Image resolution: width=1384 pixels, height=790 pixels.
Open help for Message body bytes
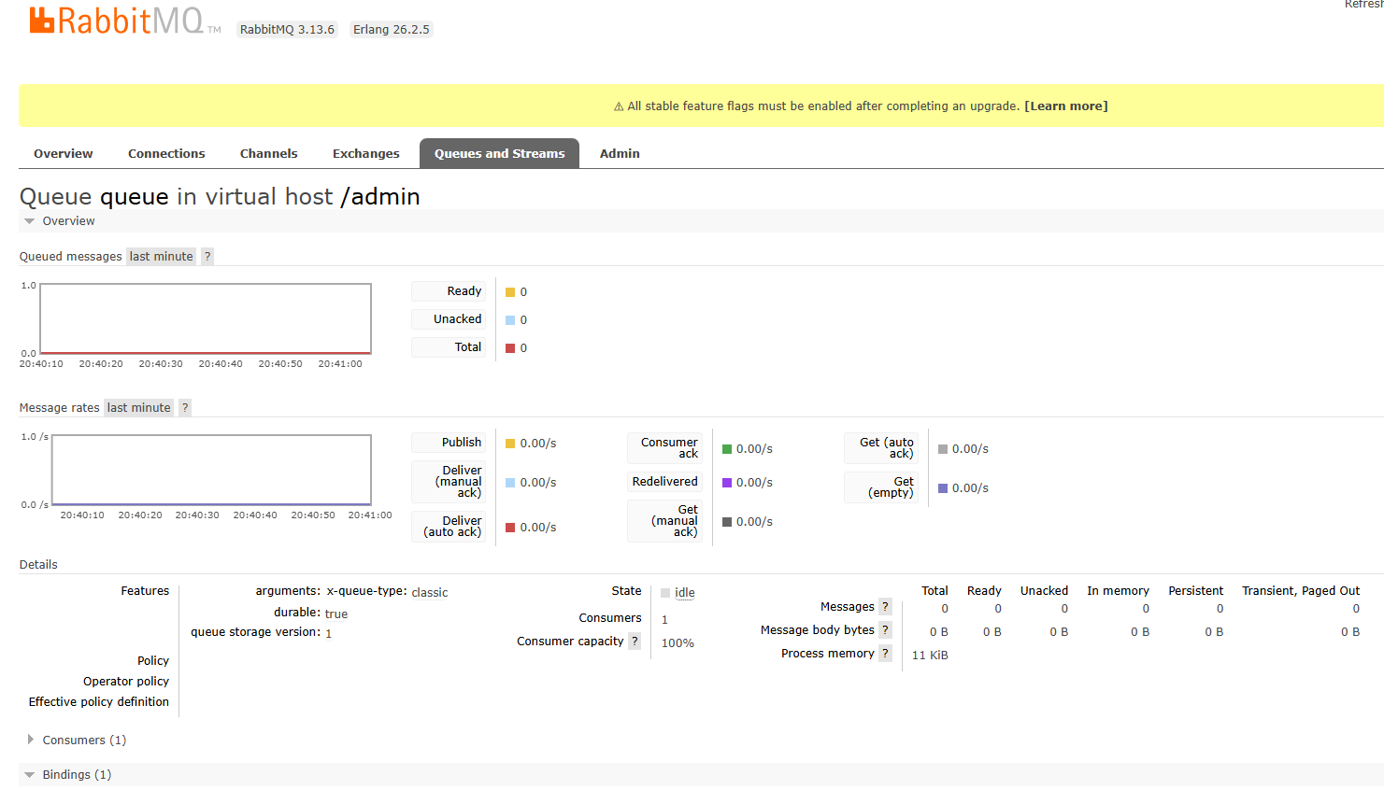pos(885,630)
